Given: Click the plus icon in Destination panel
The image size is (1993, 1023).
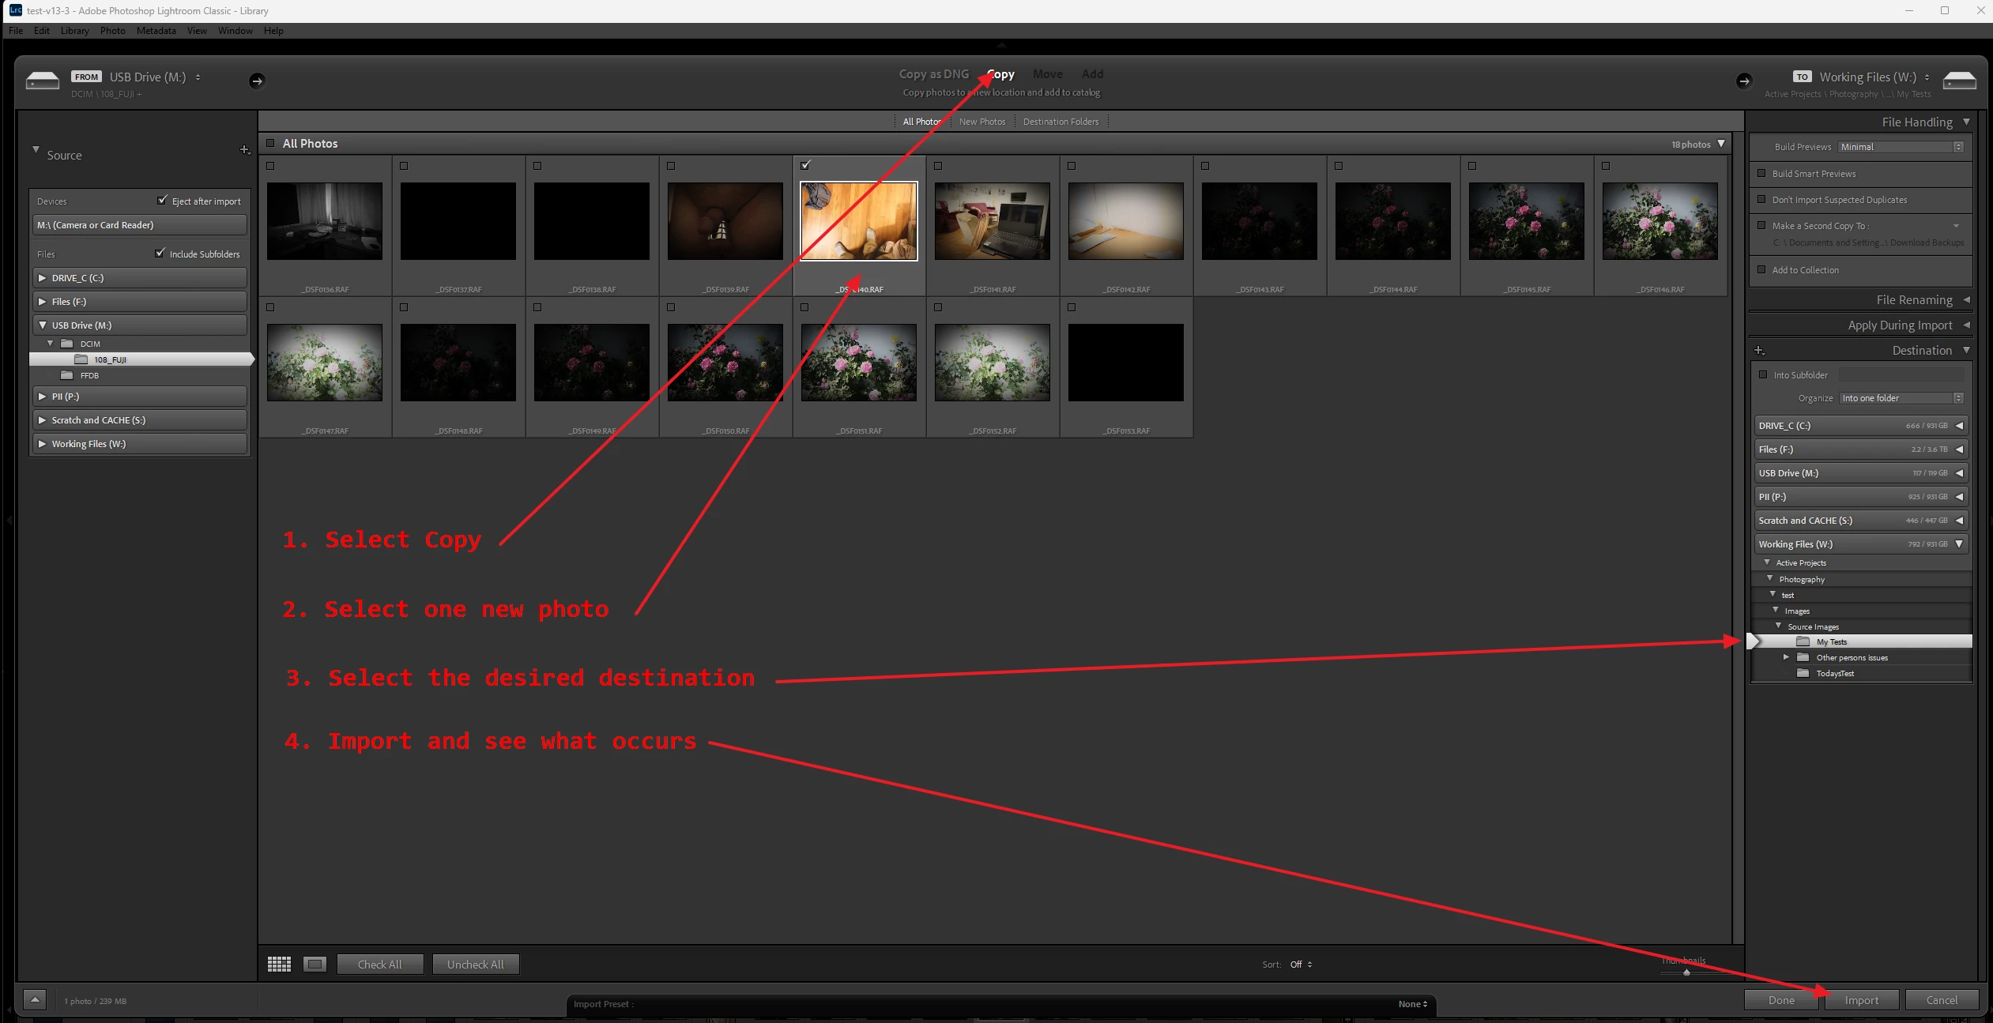Looking at the screenshot, I should tap(1759, 350).
